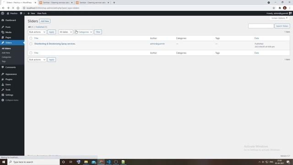Click the Users person icon

(3, 84)
